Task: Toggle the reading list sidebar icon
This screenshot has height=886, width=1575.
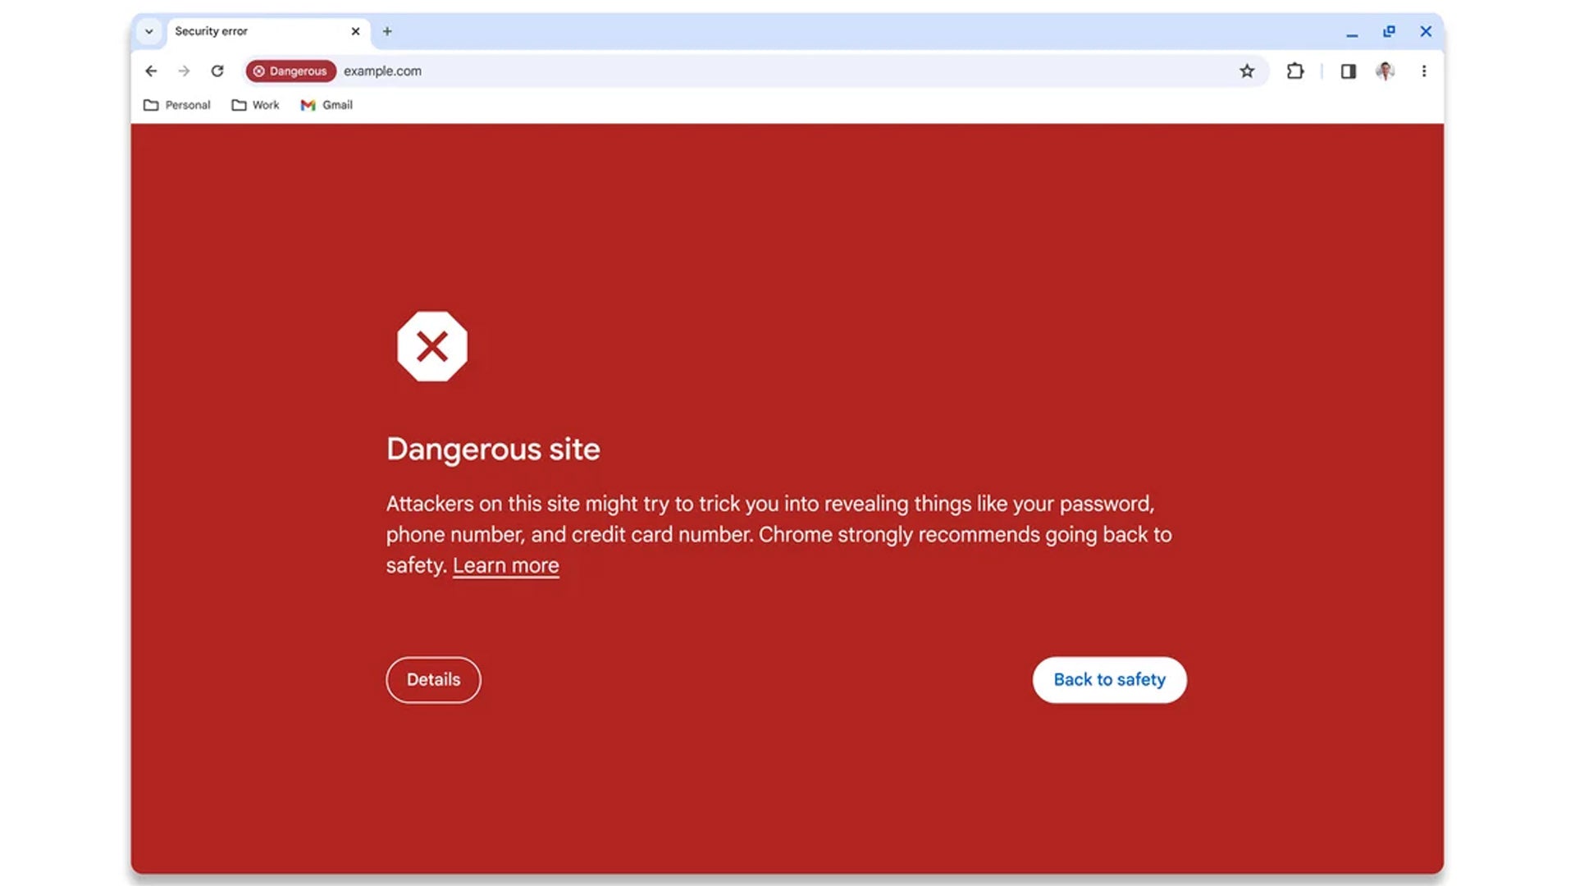Action: (1348, 71)
